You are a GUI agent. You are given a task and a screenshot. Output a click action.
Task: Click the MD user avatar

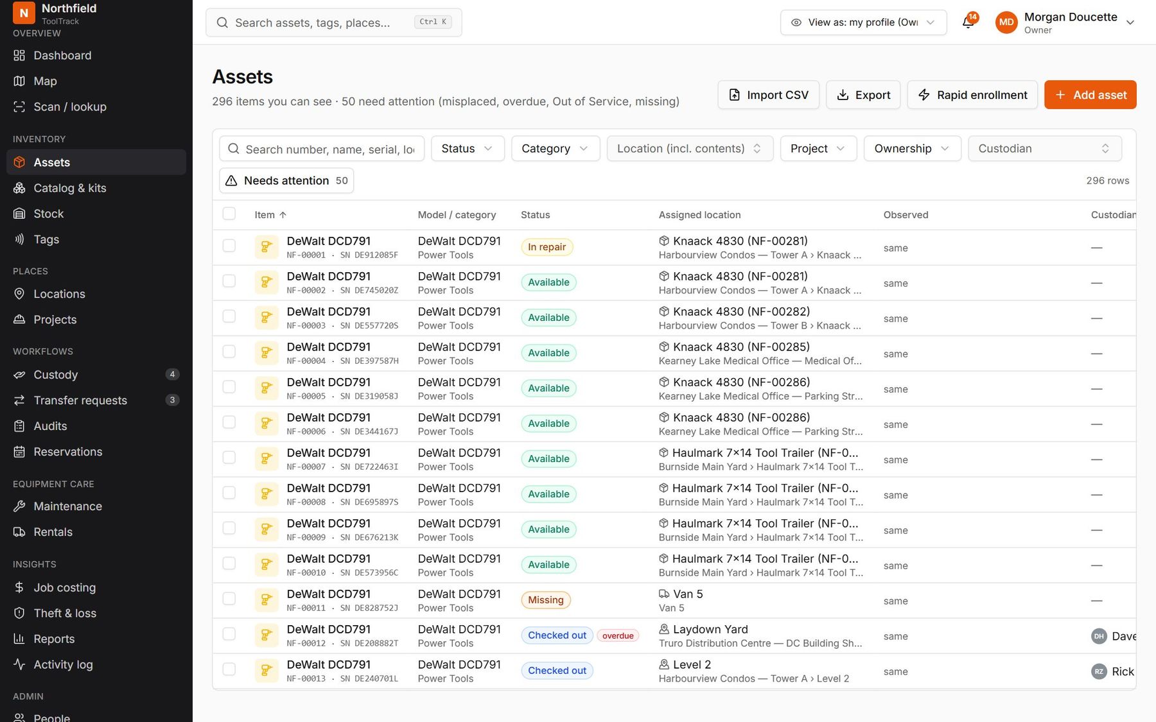(1006, 22)
